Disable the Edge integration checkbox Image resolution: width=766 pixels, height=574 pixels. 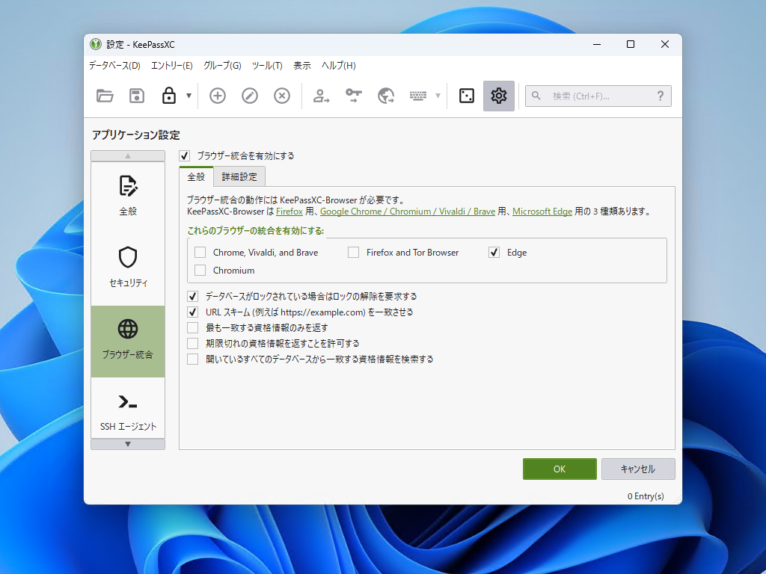493,252
